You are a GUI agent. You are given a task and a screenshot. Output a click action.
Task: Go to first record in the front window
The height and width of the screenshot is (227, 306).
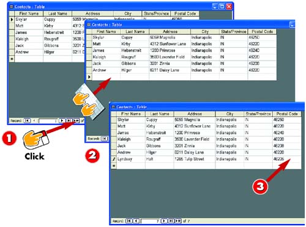[x=129, y=221]
